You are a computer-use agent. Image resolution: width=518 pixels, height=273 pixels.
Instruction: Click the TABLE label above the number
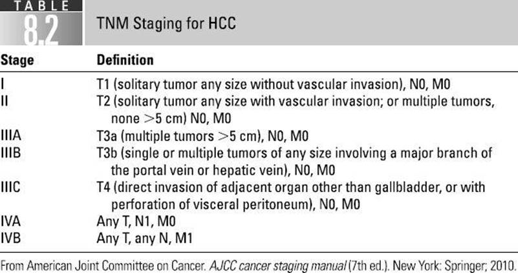tap(41, 6)
